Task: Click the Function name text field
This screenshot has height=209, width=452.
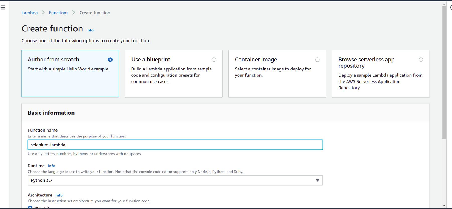Action: pos(175,145)
